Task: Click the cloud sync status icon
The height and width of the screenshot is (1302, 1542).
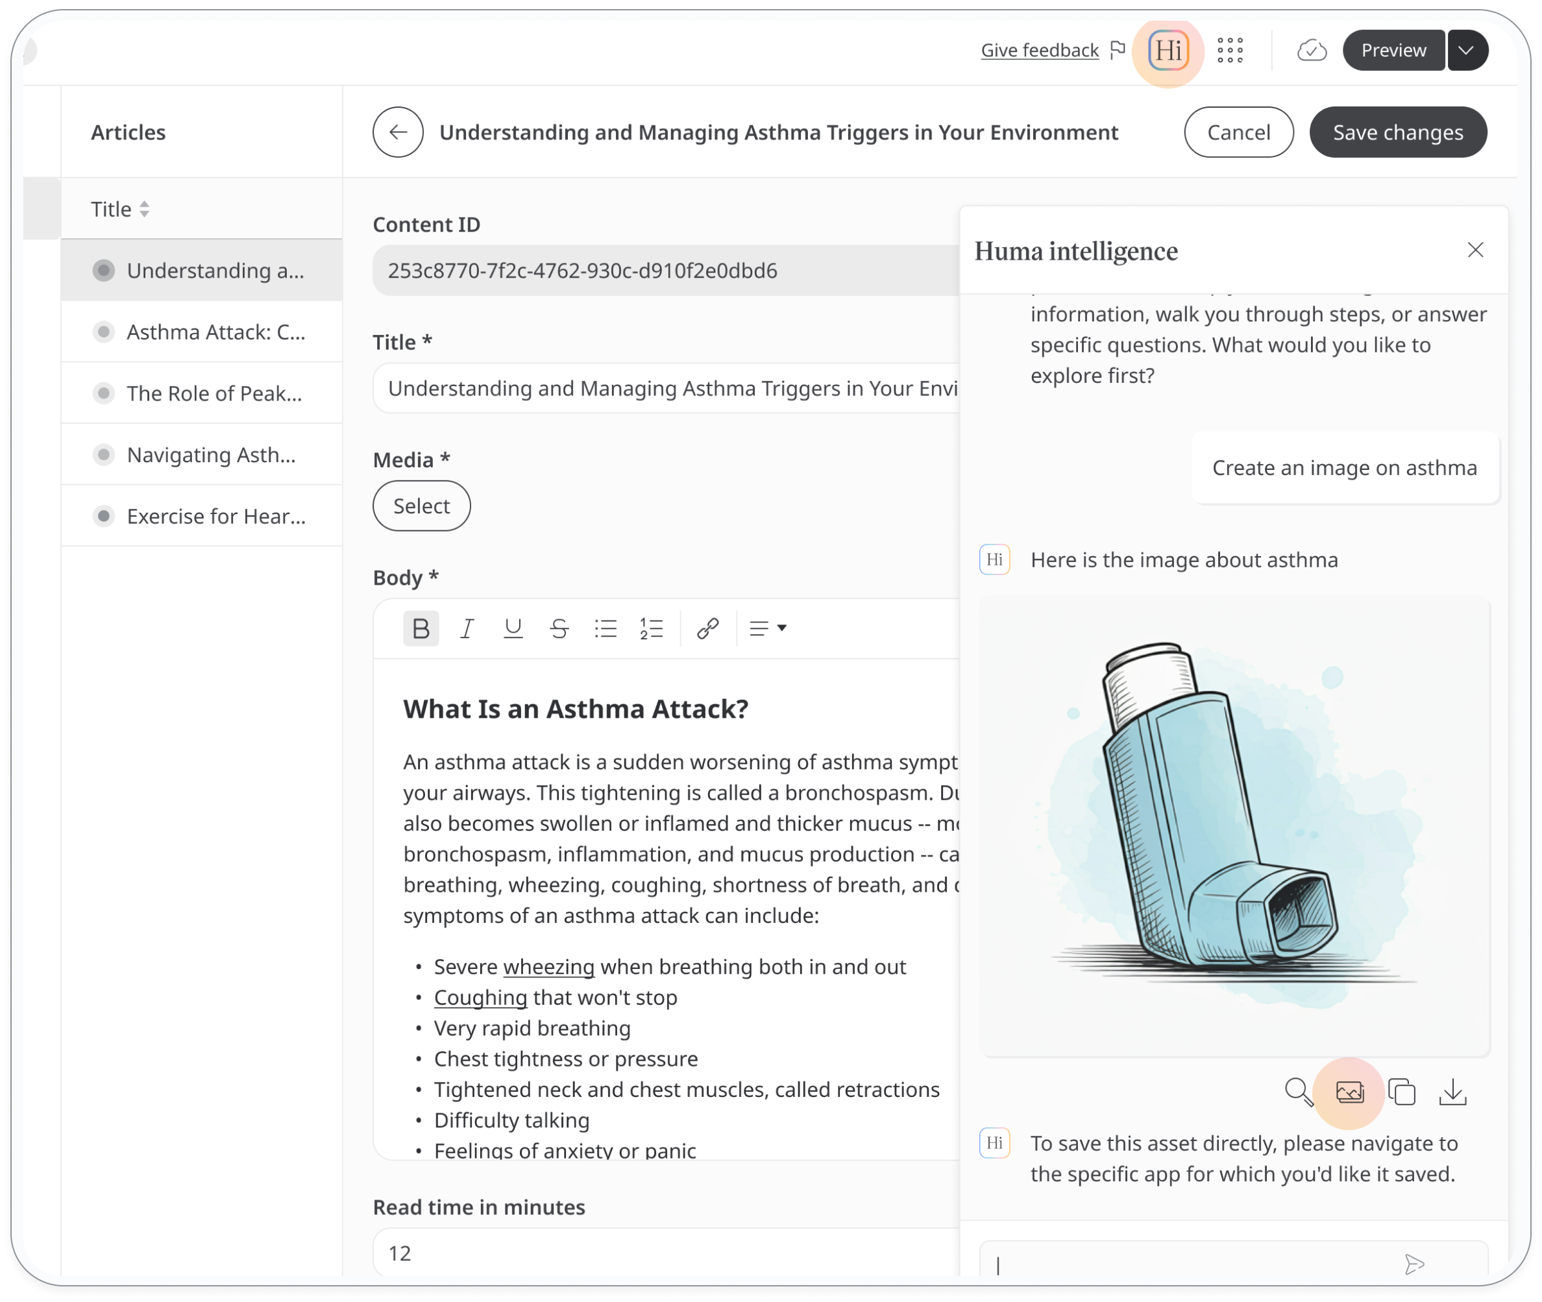Action: pos(1312,50)
